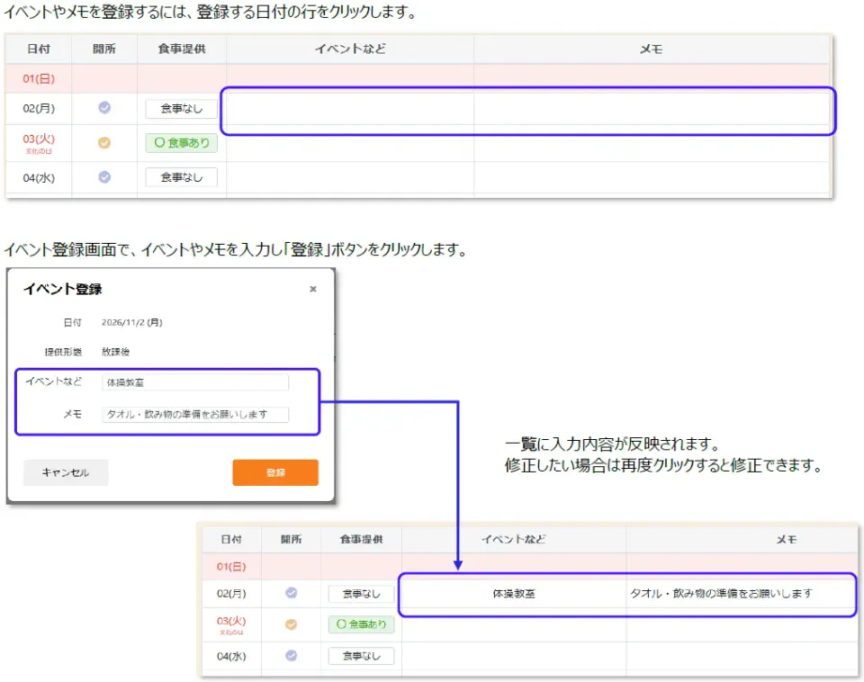864x682 pixels.
Task: Click 食事なし button for 02(月) in bottom table
Action: click(x=362, y=593)
